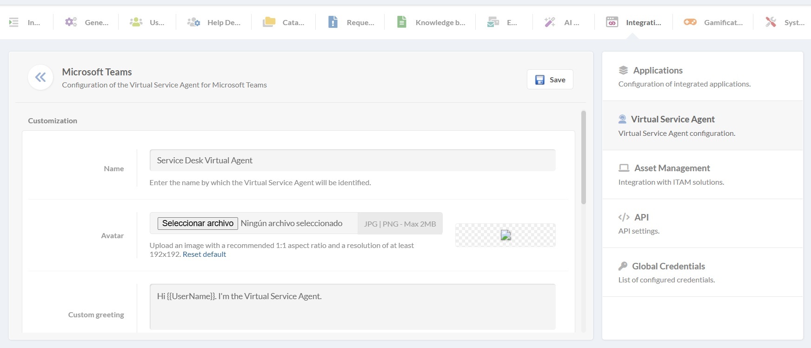Click the double-chevron back icon

[x=40, y=77]
